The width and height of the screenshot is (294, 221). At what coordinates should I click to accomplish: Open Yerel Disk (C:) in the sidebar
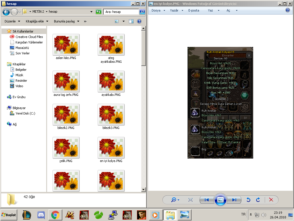coord(25,113)
